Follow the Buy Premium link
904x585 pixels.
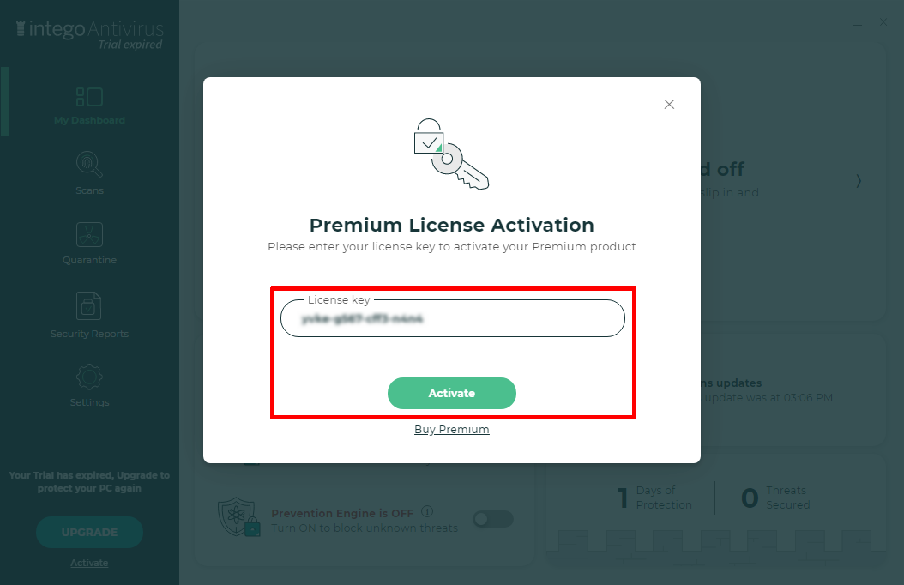point(451,430)
